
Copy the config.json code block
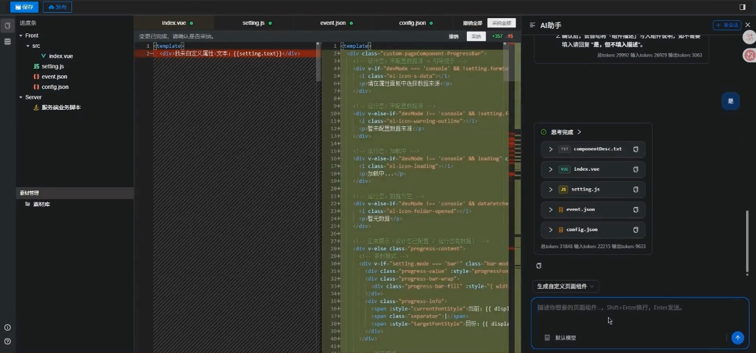[x=636, y=230]
